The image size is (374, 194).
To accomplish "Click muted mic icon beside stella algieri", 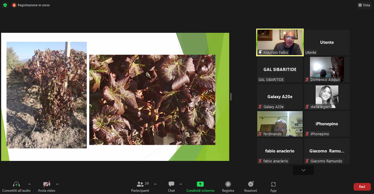I will click(x=307, y=107).
